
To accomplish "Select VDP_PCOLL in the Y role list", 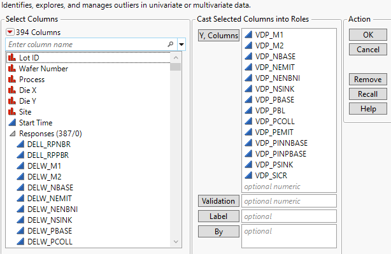I will pyautogui.click(x=289, y=122).
